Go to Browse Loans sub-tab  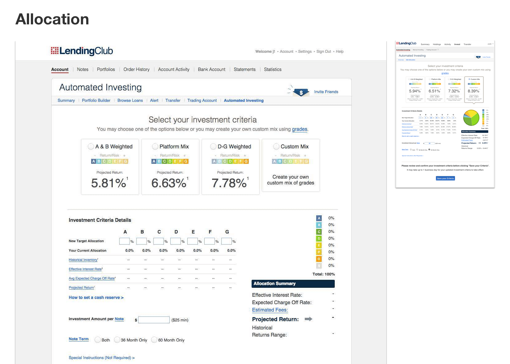[x=130, y=101]
